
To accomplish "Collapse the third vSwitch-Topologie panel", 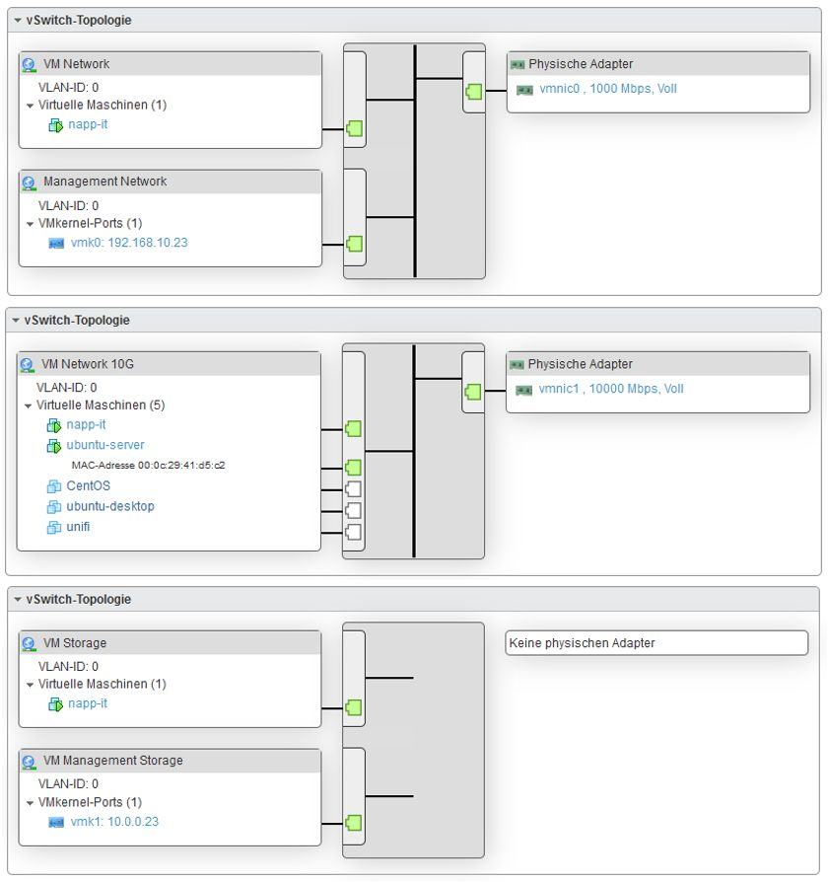I will tap(17, 599).
